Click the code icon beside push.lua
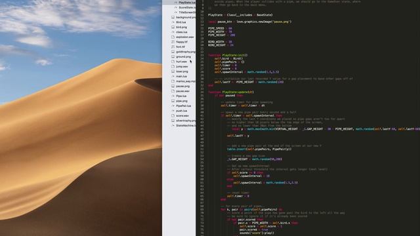Screen dimensions: 420x236 (173, 111)
